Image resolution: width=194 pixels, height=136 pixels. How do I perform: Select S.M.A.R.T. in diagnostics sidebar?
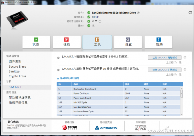click(16, 87)
